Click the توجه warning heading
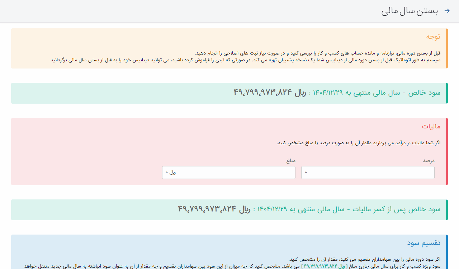This screenshot has height=269, width=459. pyautogui.click(x=433, y=37)
